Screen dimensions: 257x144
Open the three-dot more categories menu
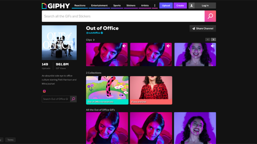point(155,5)
